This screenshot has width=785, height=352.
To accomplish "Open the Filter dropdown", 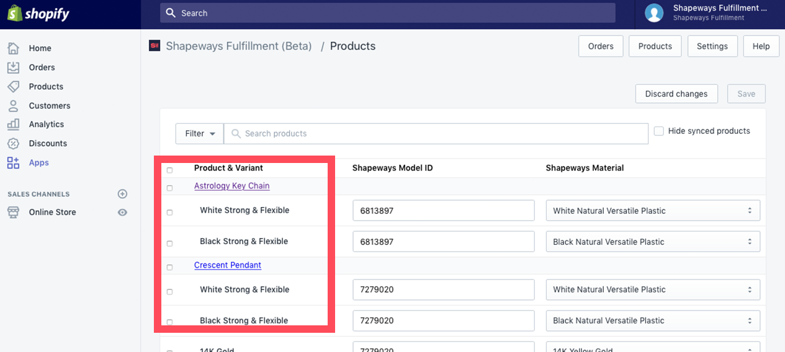I will coord(199,133).
